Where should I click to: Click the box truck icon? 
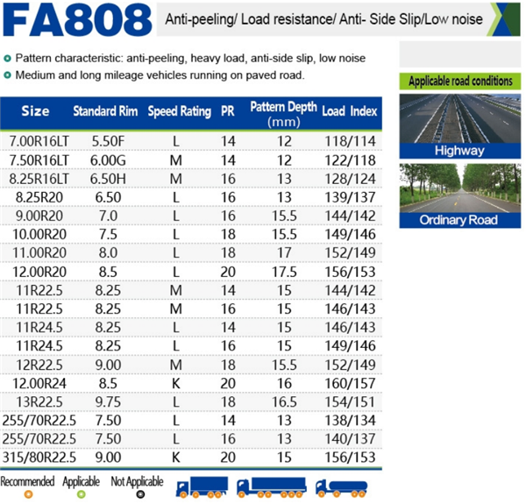(202, 486)
